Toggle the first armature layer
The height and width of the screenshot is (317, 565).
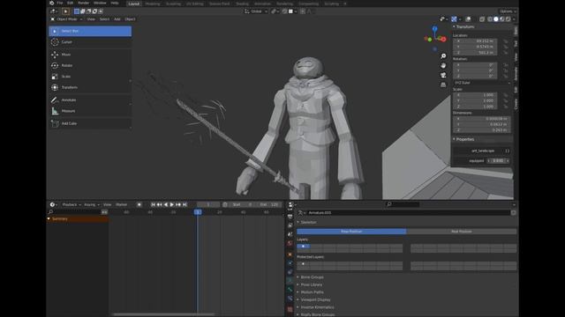(x=304, y=247)
